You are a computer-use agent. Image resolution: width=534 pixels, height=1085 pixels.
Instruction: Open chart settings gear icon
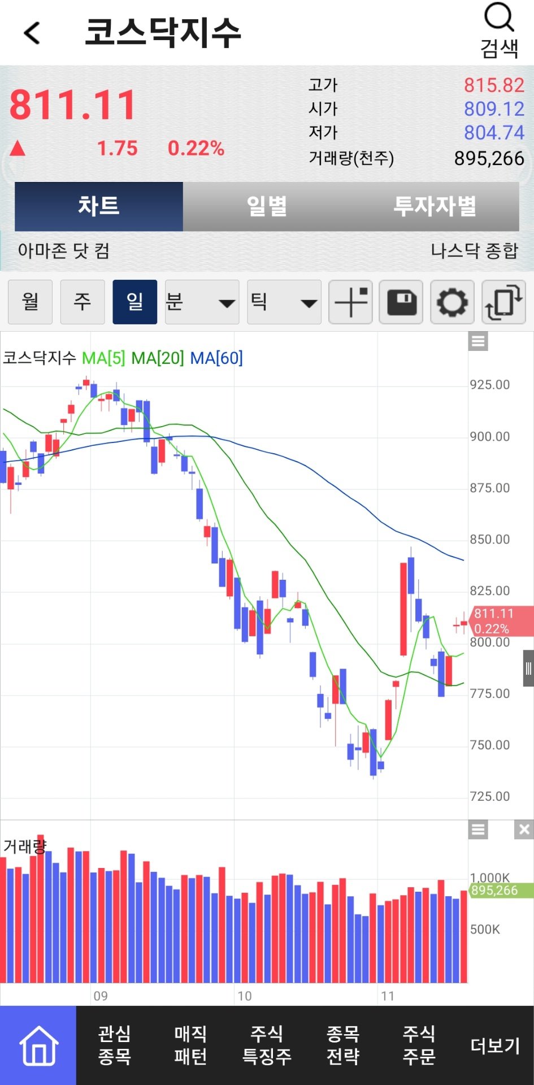point(452,302)
